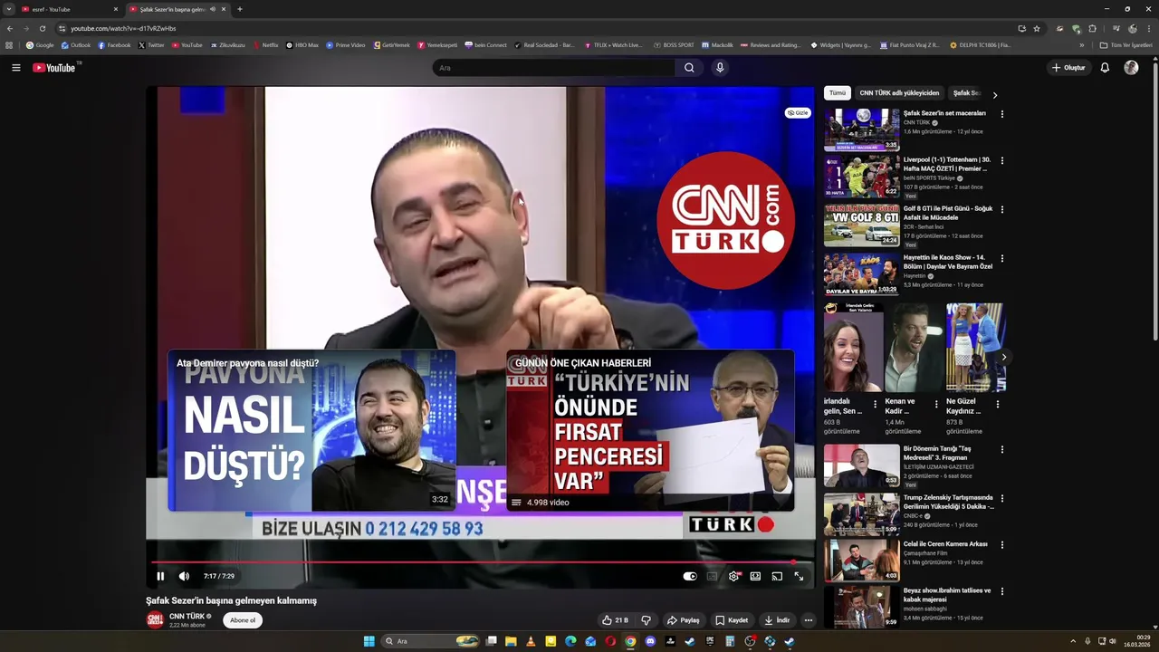Open the CNN TÜRK channel avatar
Viewport: 1159px width, 652px height.
click(155, 620)
